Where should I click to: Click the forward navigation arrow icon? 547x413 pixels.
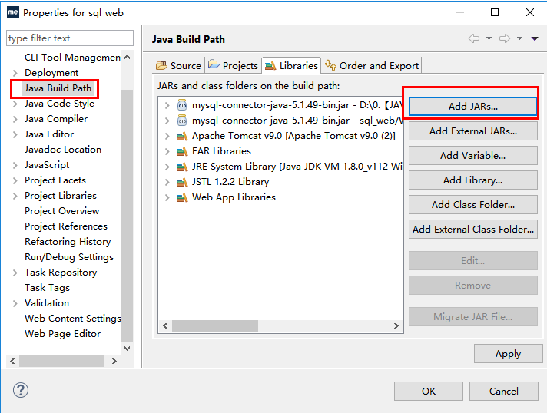click(505, 38)
